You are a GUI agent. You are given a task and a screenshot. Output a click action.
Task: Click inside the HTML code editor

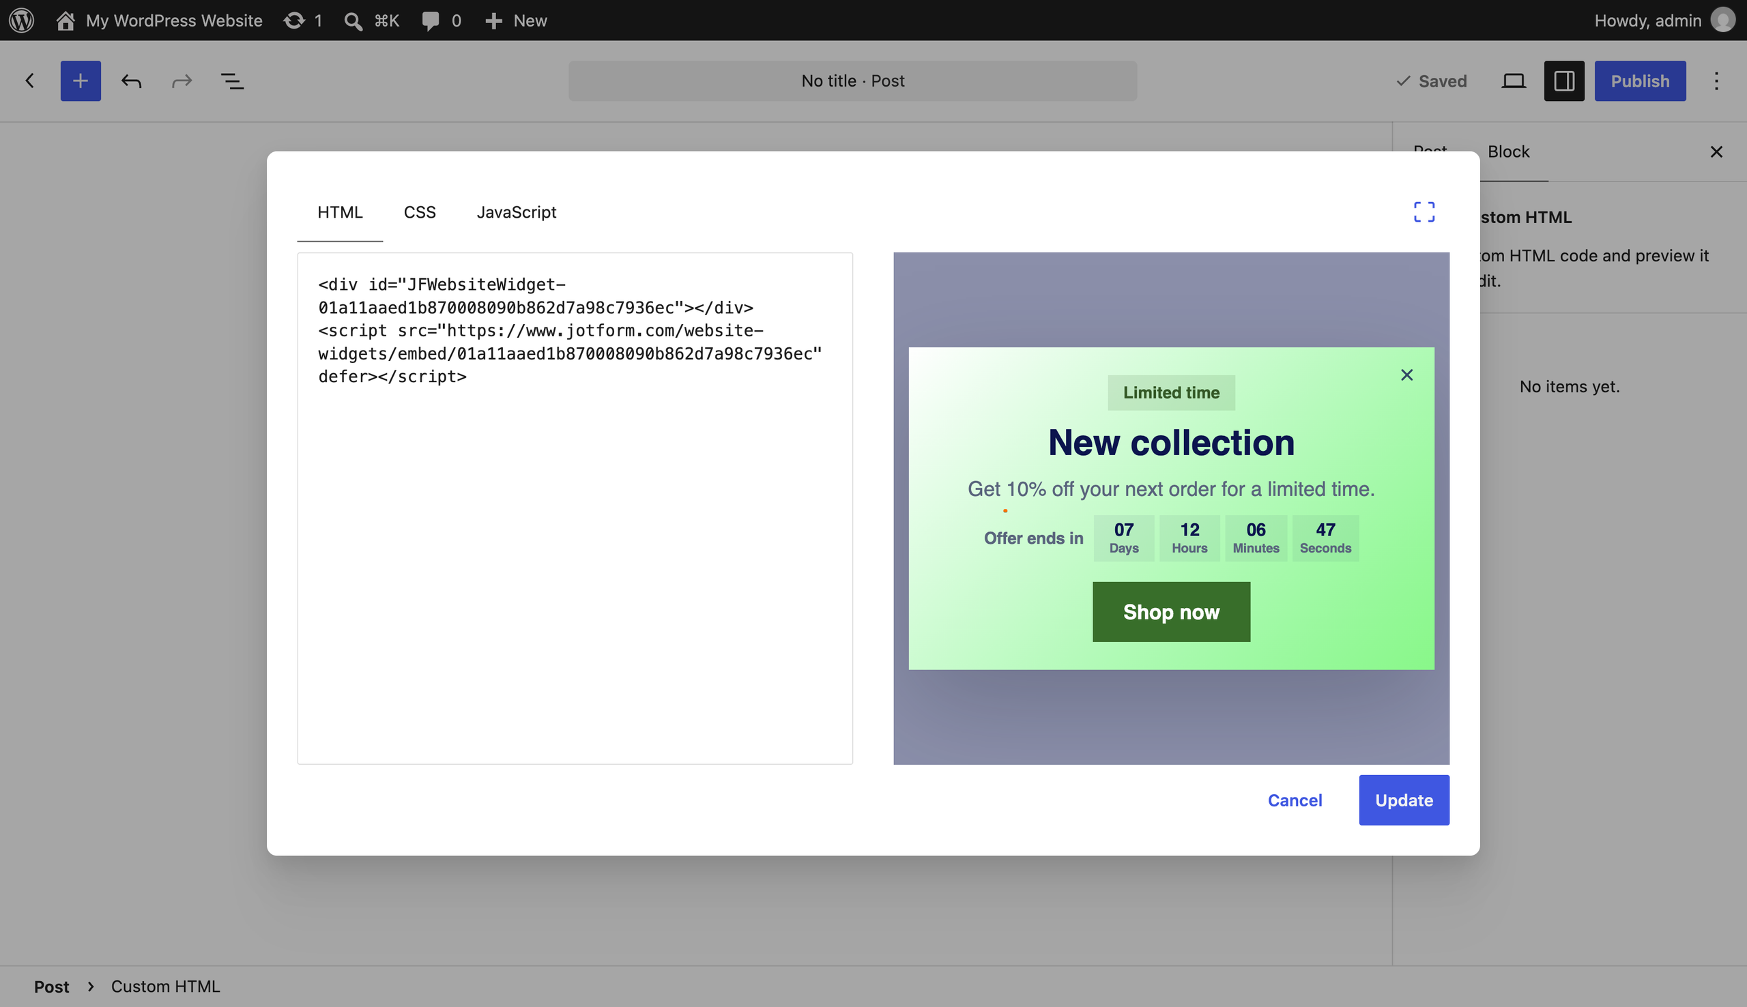point(575,508)
